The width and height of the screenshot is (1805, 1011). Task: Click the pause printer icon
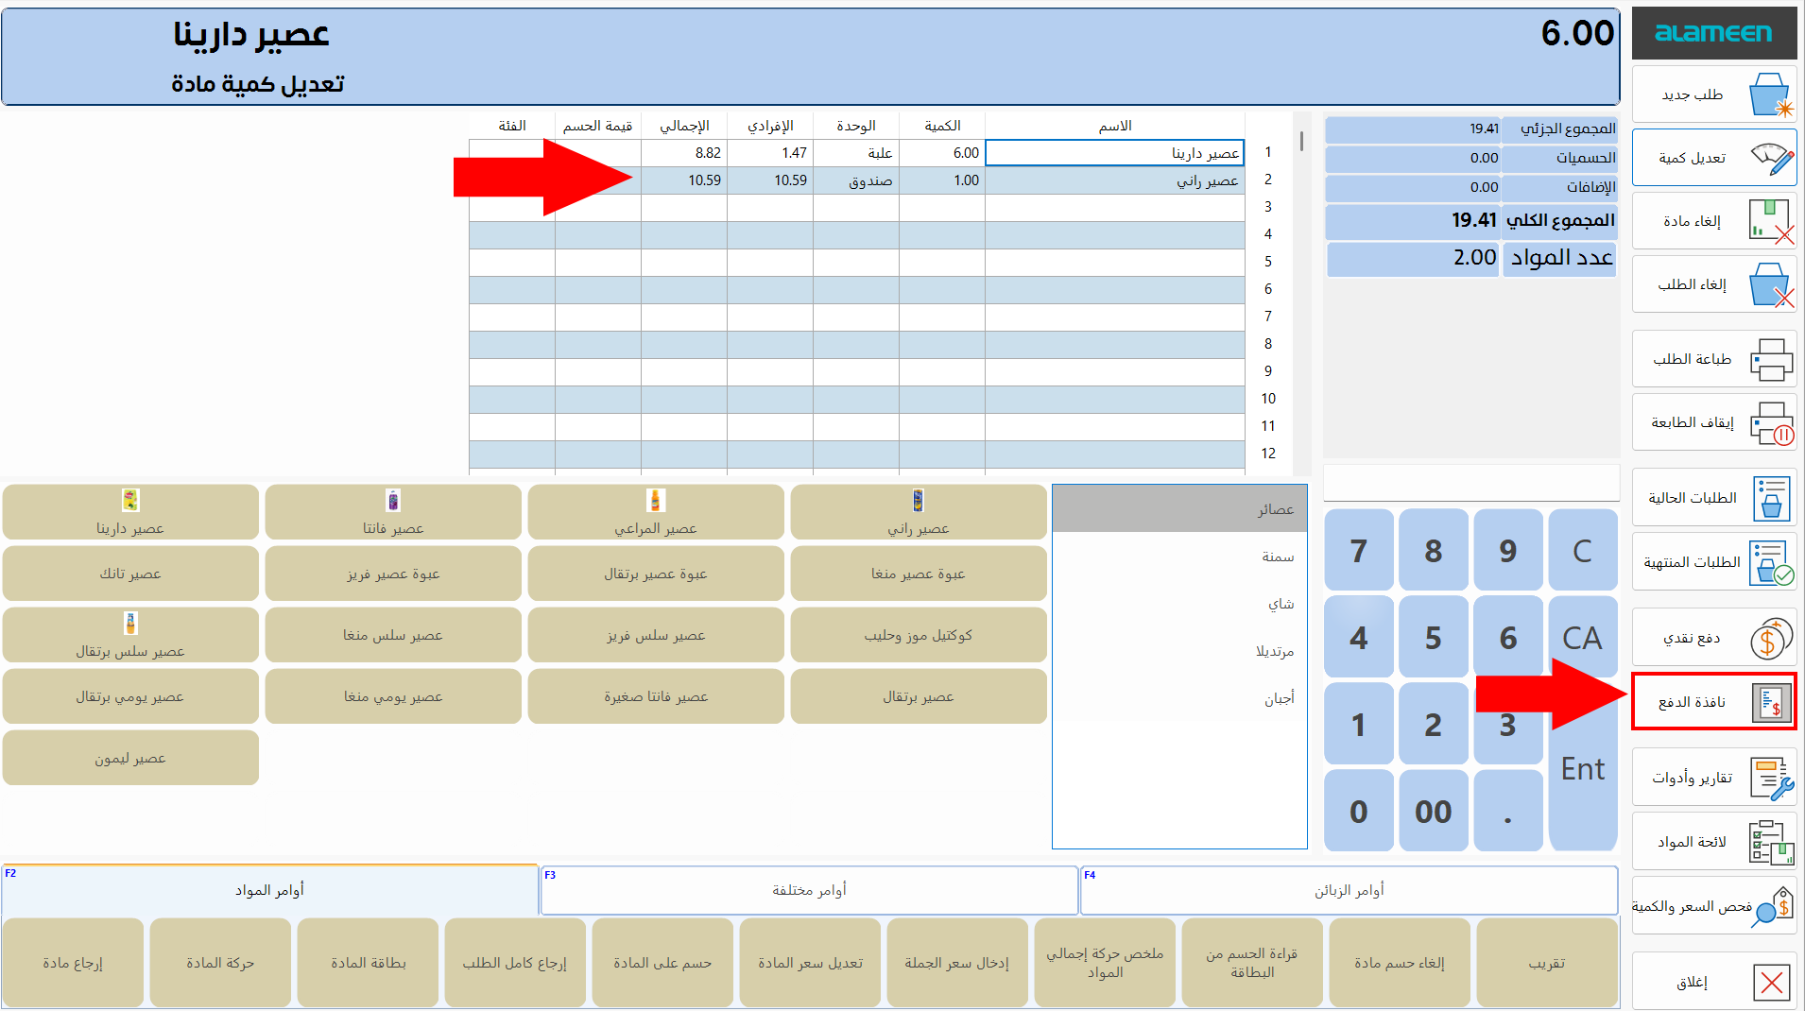pos(1770,423)
